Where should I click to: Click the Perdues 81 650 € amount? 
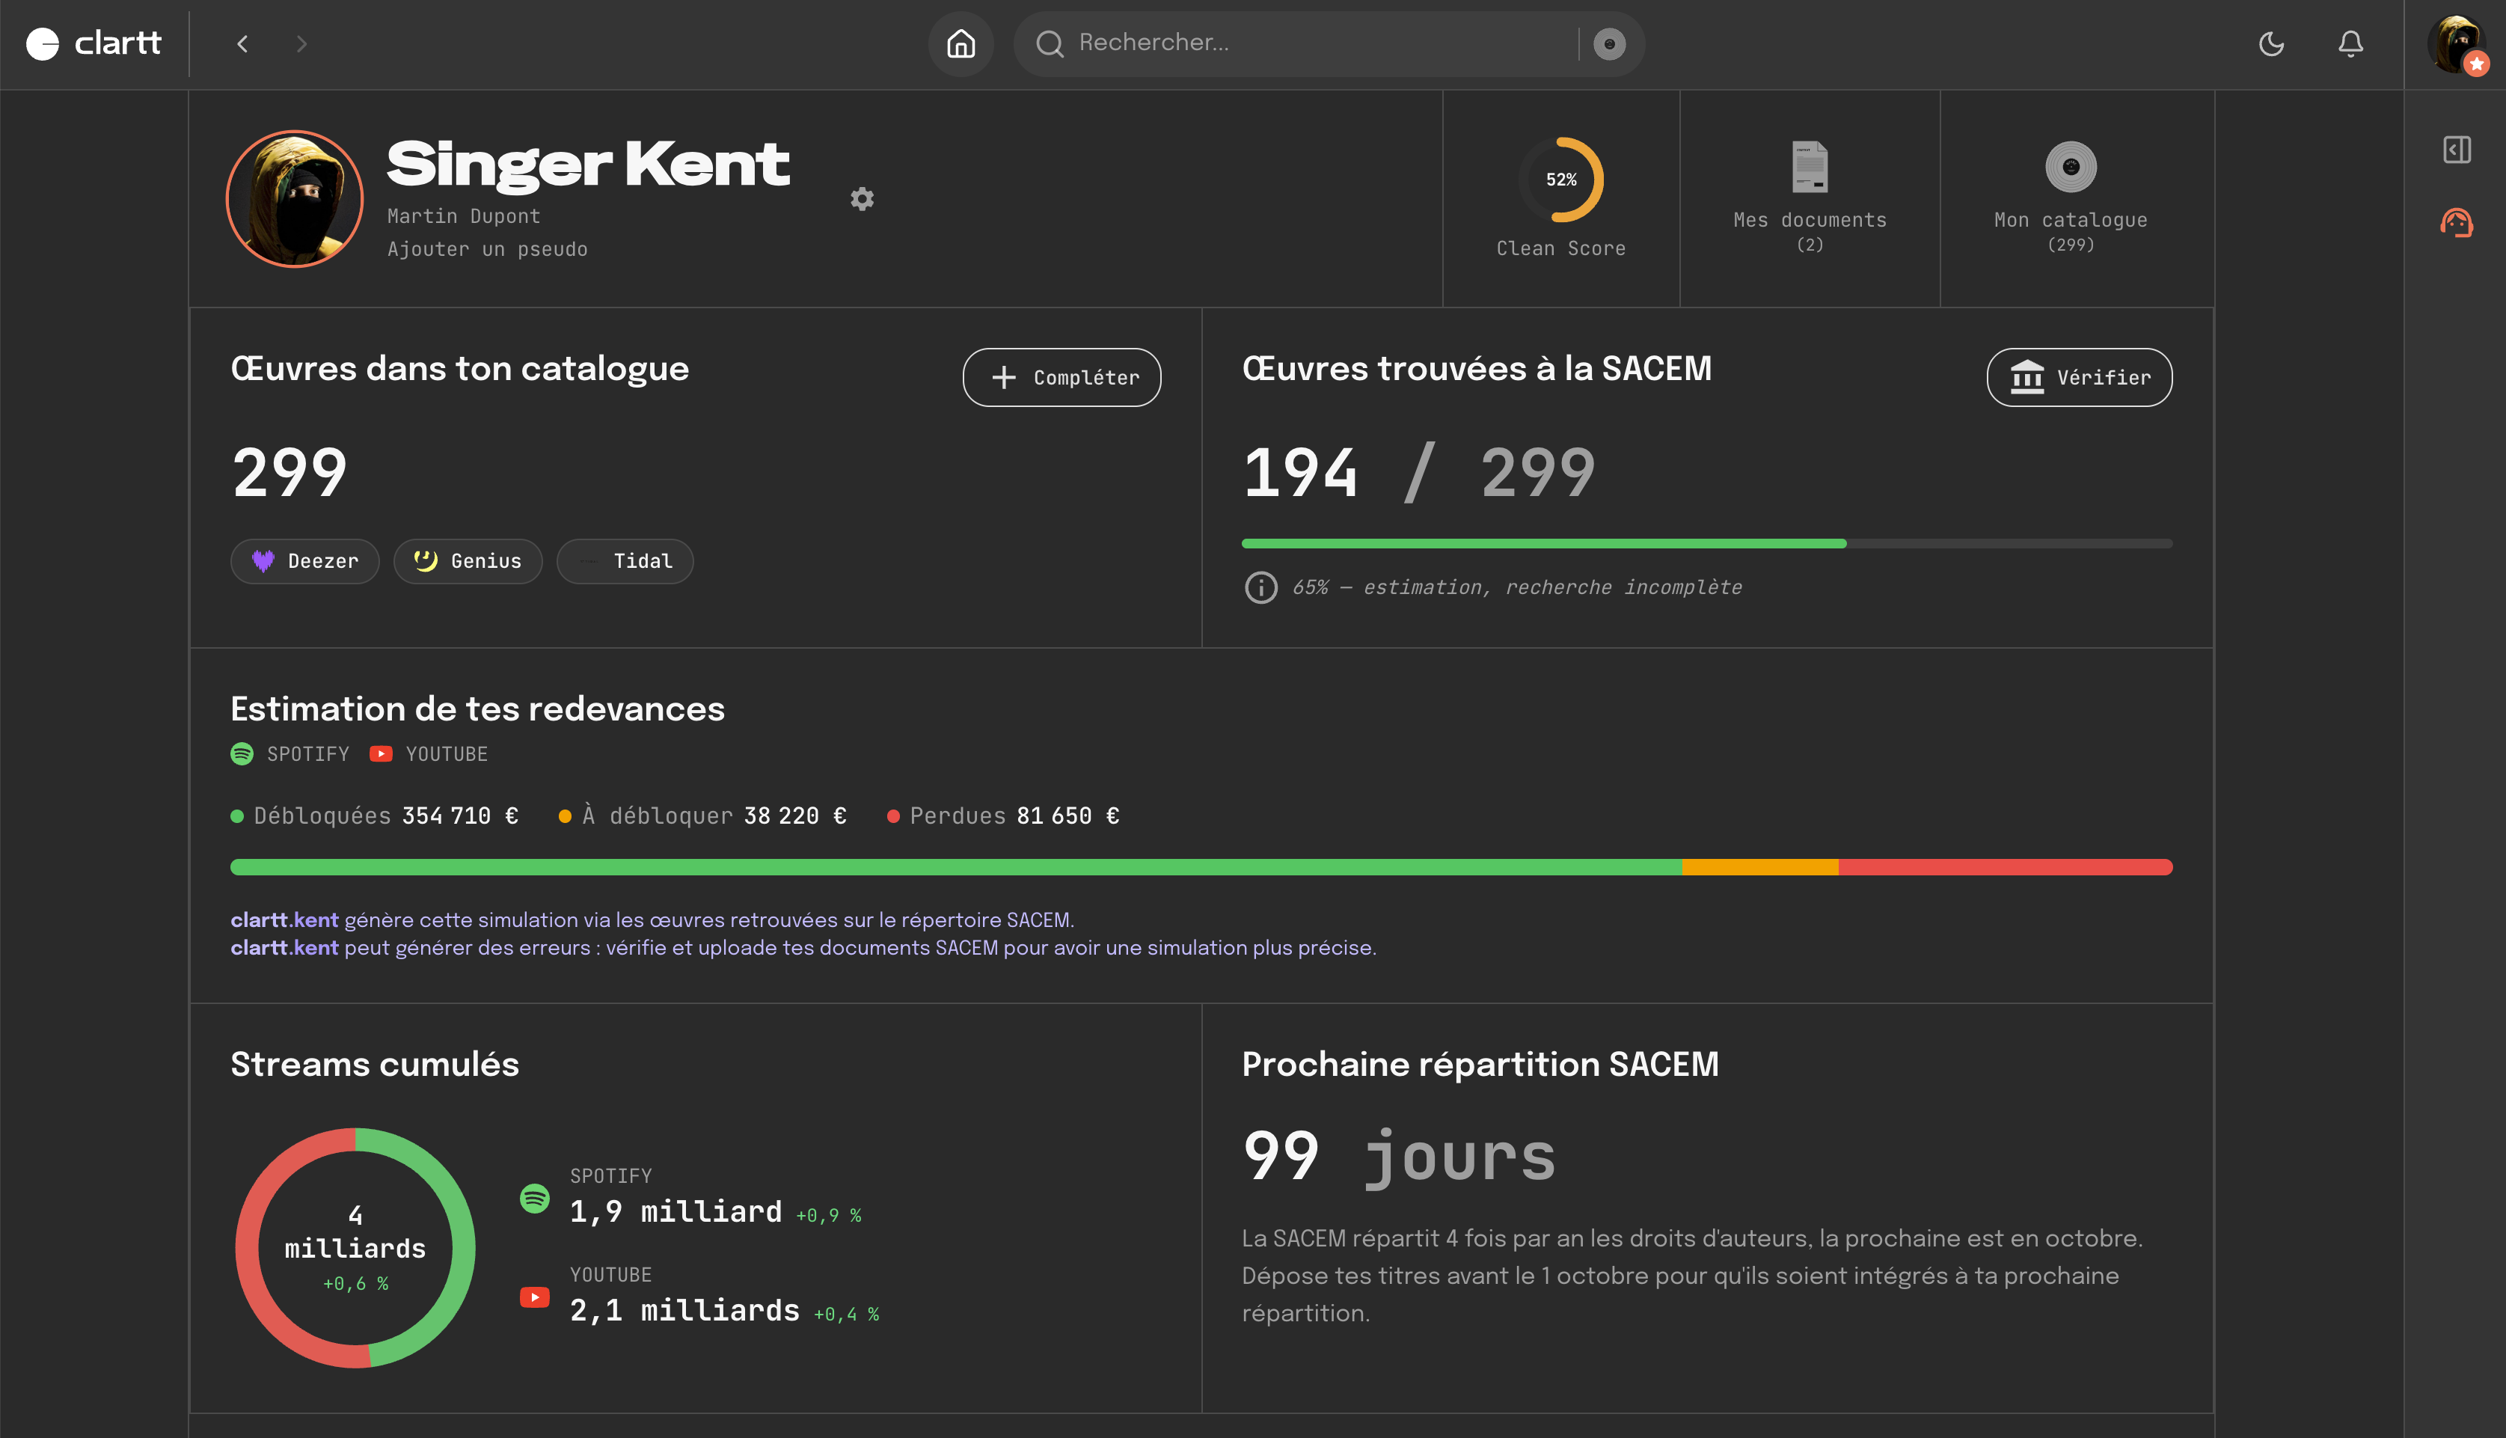pyautogui.click(x=1067, y=816)
